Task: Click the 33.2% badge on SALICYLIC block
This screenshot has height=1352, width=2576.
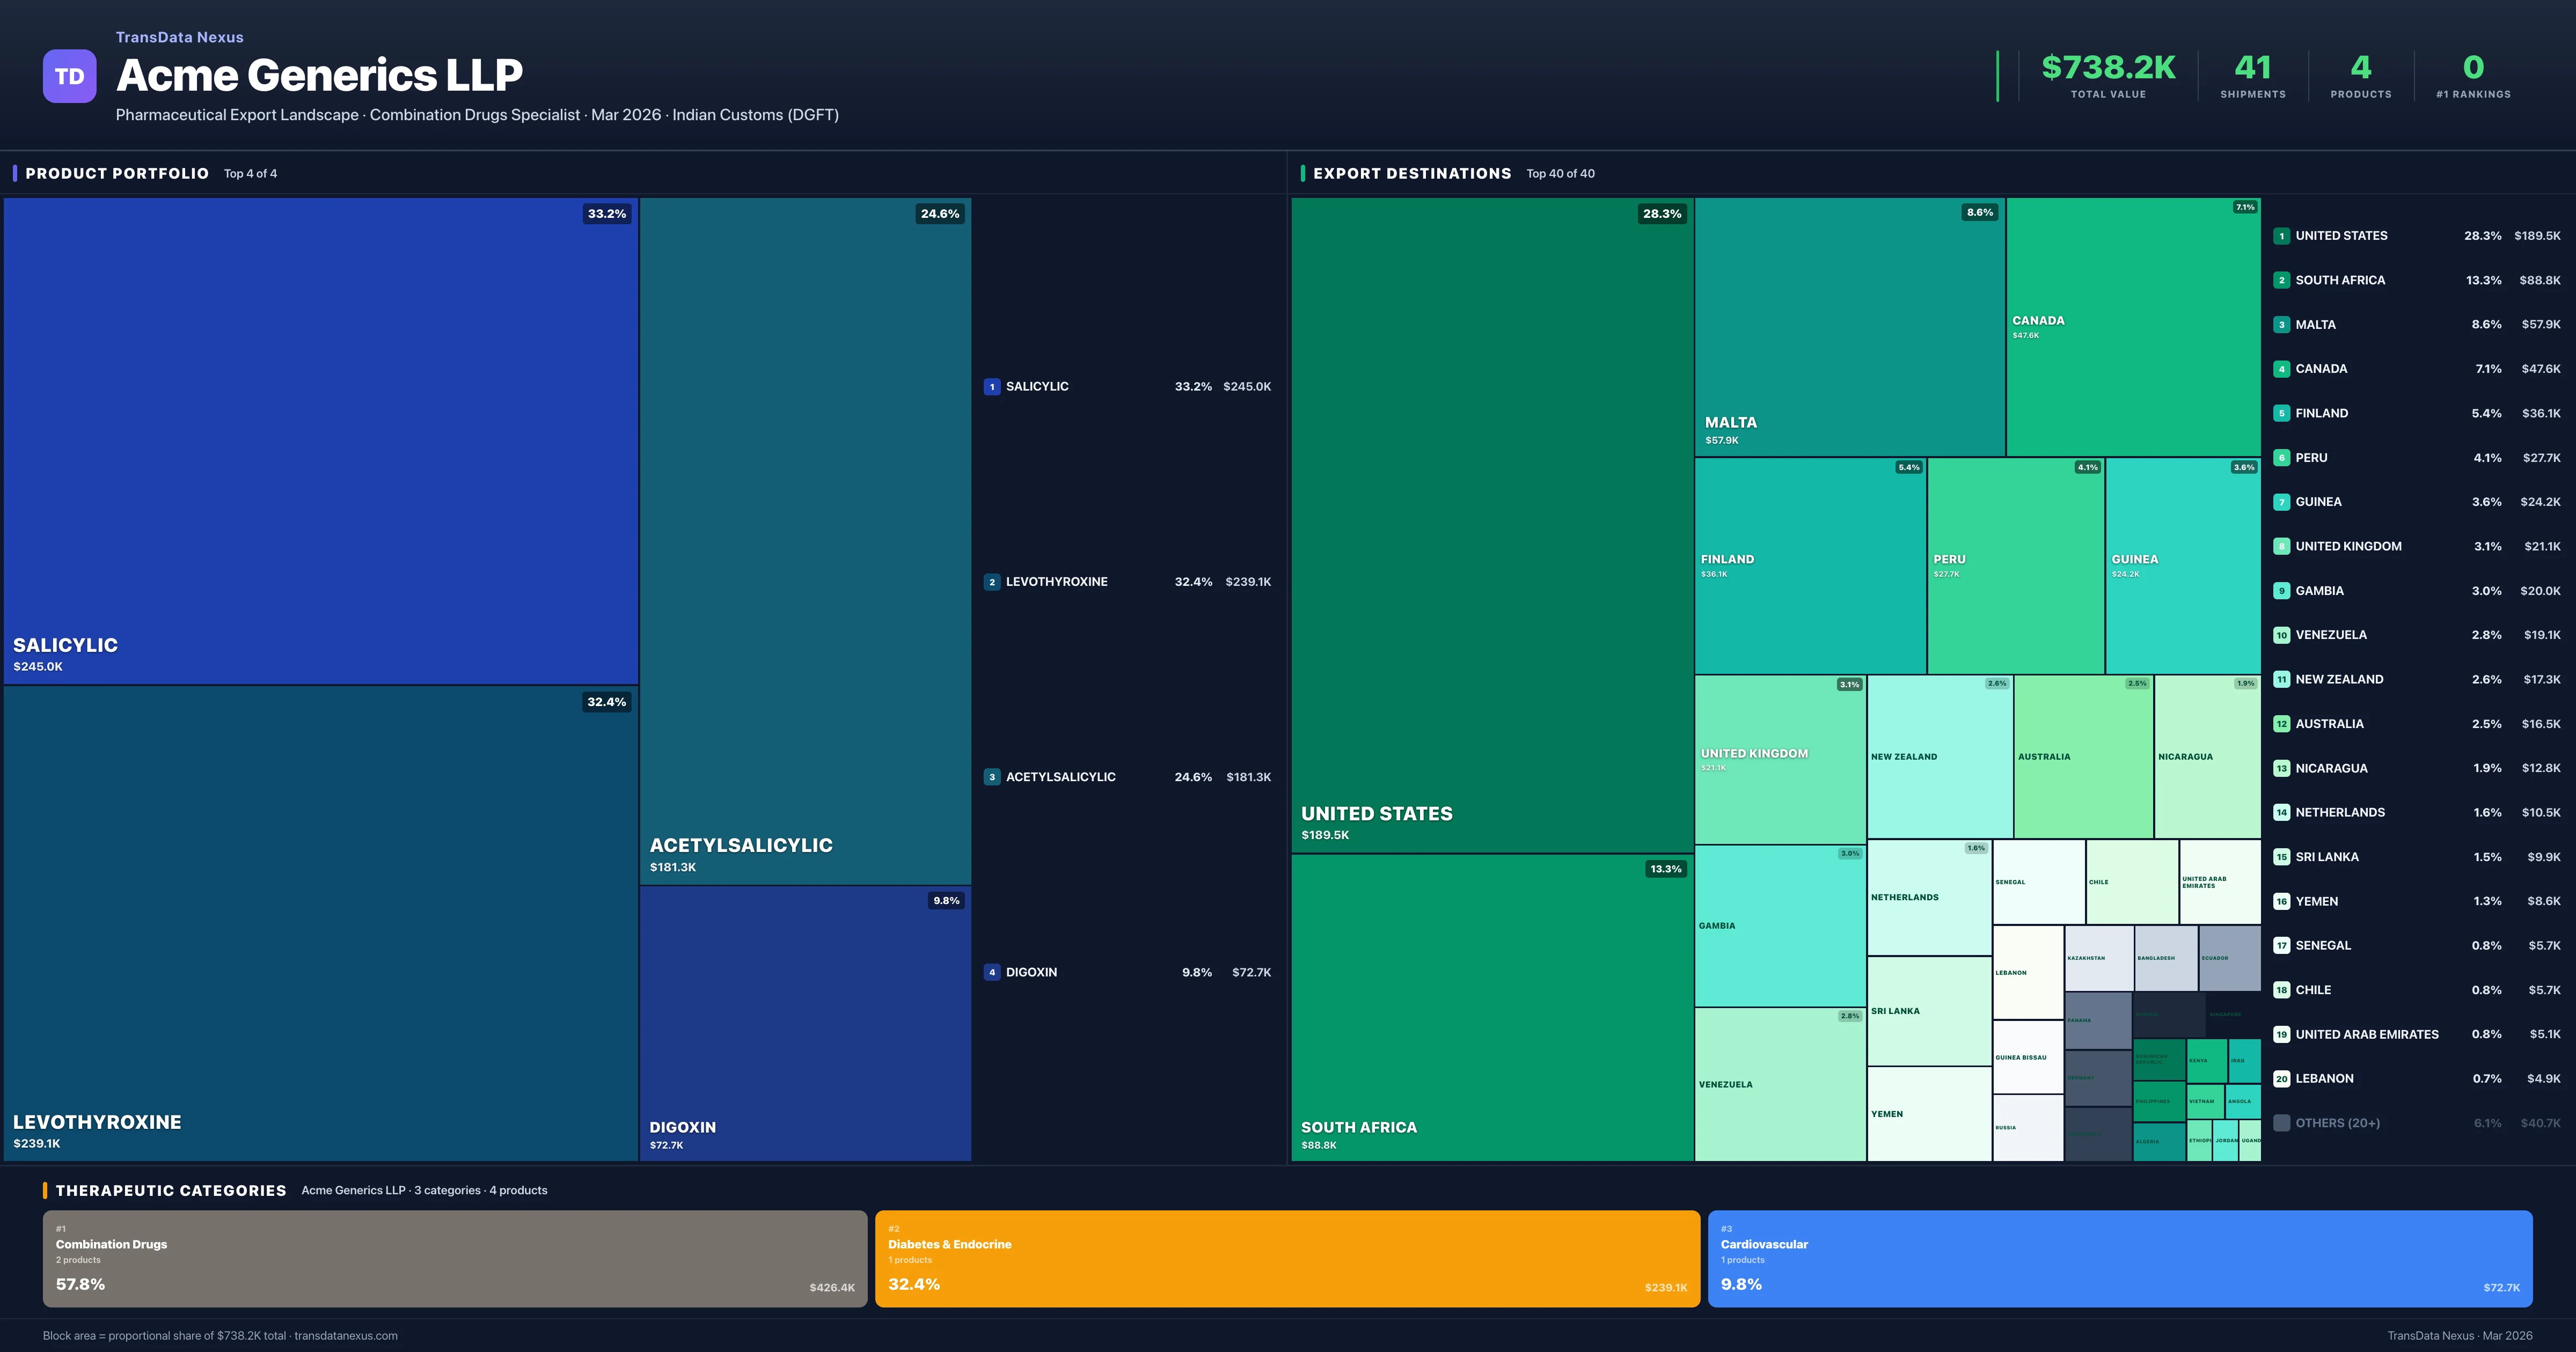Action: (x=606, y=214)
